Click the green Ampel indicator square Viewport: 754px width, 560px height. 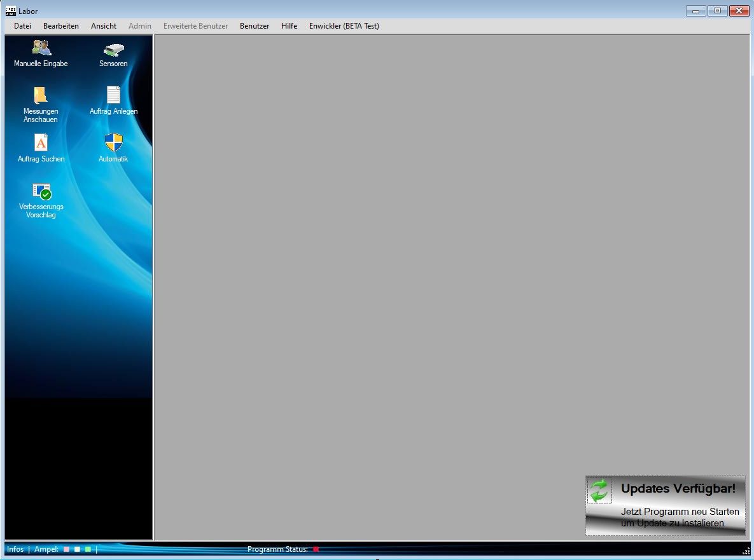tap(88, 549)
